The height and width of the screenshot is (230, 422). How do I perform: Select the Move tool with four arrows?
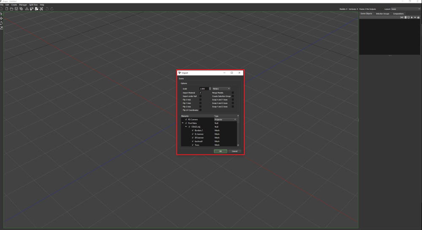pos(1,18)
